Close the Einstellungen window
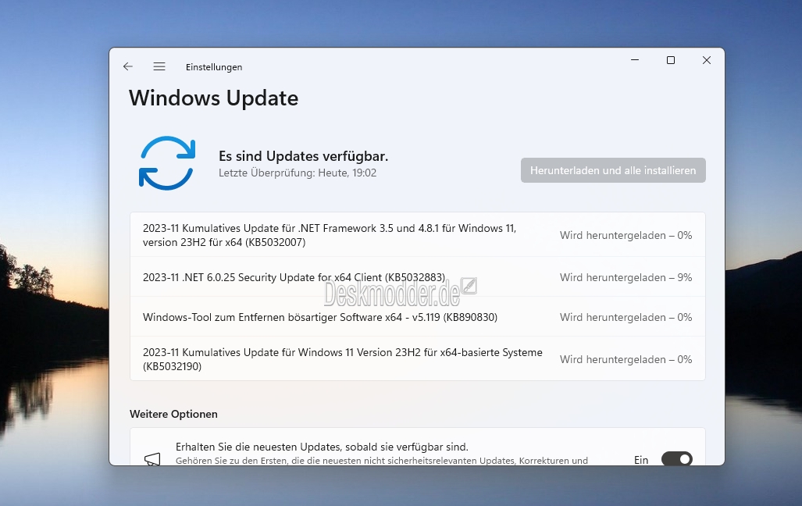Screen dimensions: 802x506 pyautogui.click(x=707, y=60)
